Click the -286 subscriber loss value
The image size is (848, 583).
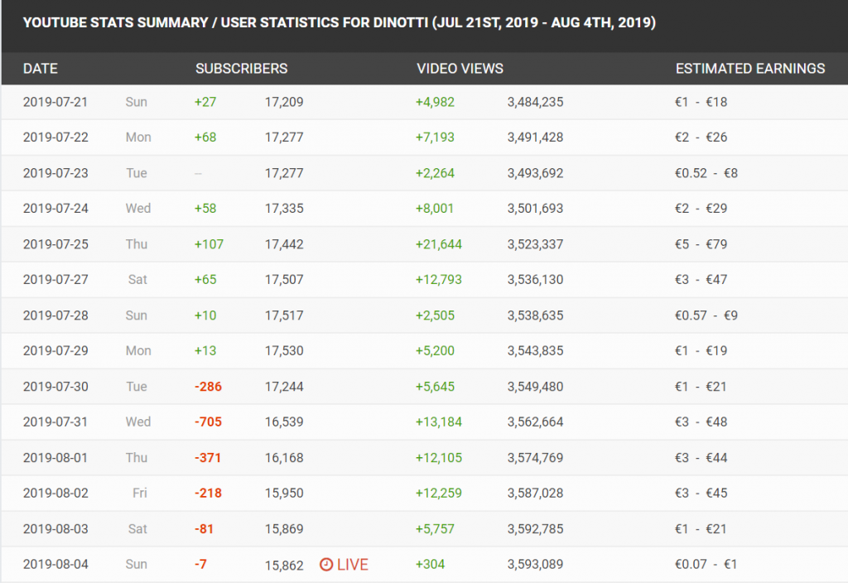point(208,387)
